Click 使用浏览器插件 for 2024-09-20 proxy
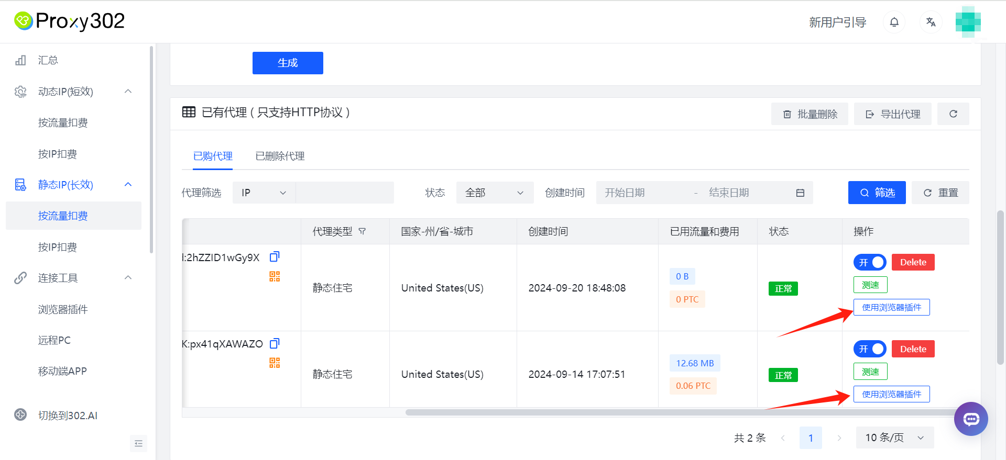The height and width of the screenshot is (460, 1006). click(892, 307)
